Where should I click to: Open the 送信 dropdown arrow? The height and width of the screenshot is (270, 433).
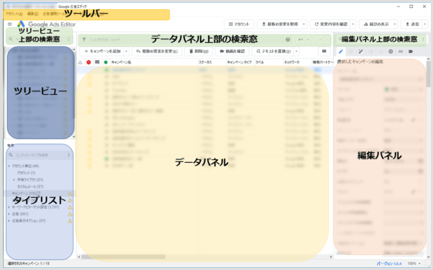tap(425, 24)
